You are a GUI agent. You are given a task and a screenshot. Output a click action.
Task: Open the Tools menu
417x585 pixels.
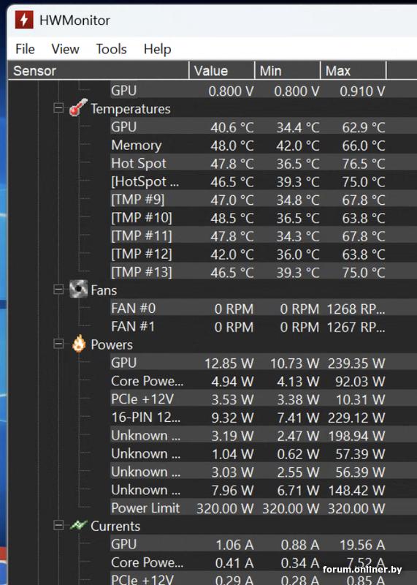click(112, 49)
